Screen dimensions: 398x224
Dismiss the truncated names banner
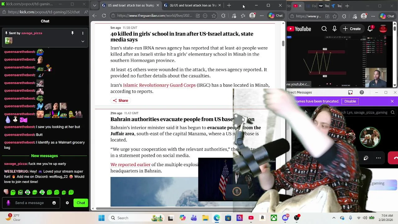pos(392,101)
